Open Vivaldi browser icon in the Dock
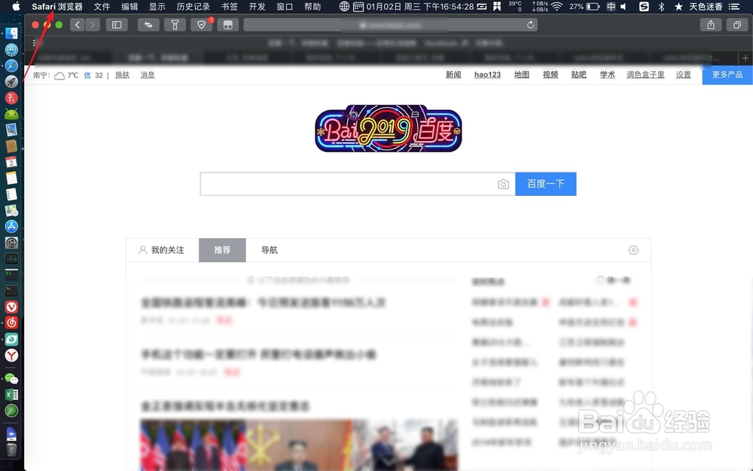This screenshot has width=753, height=471. (11, 307)
